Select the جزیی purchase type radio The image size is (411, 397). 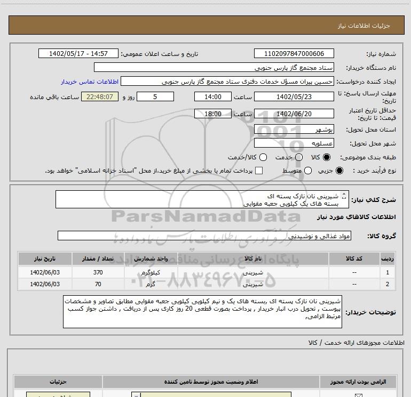coord(339,171)
